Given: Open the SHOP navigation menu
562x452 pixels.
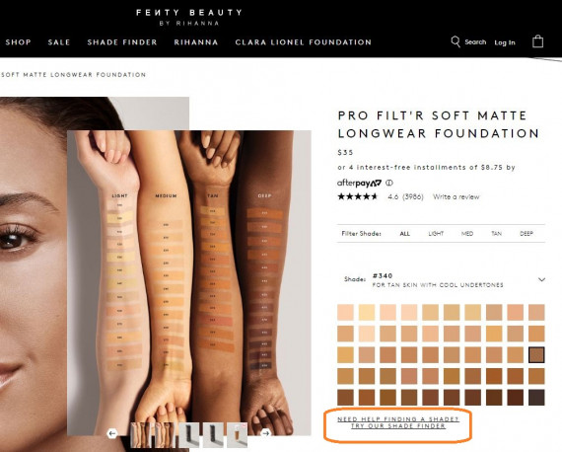Looking at the screenshot, I should point(18,42).
